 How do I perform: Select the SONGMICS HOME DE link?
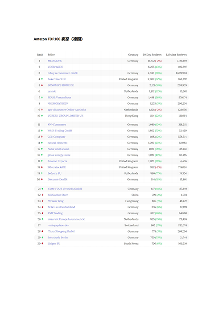(61, 86)
